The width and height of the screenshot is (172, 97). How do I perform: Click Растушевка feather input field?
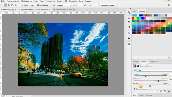pyautogui.click(x=33, y=5)
